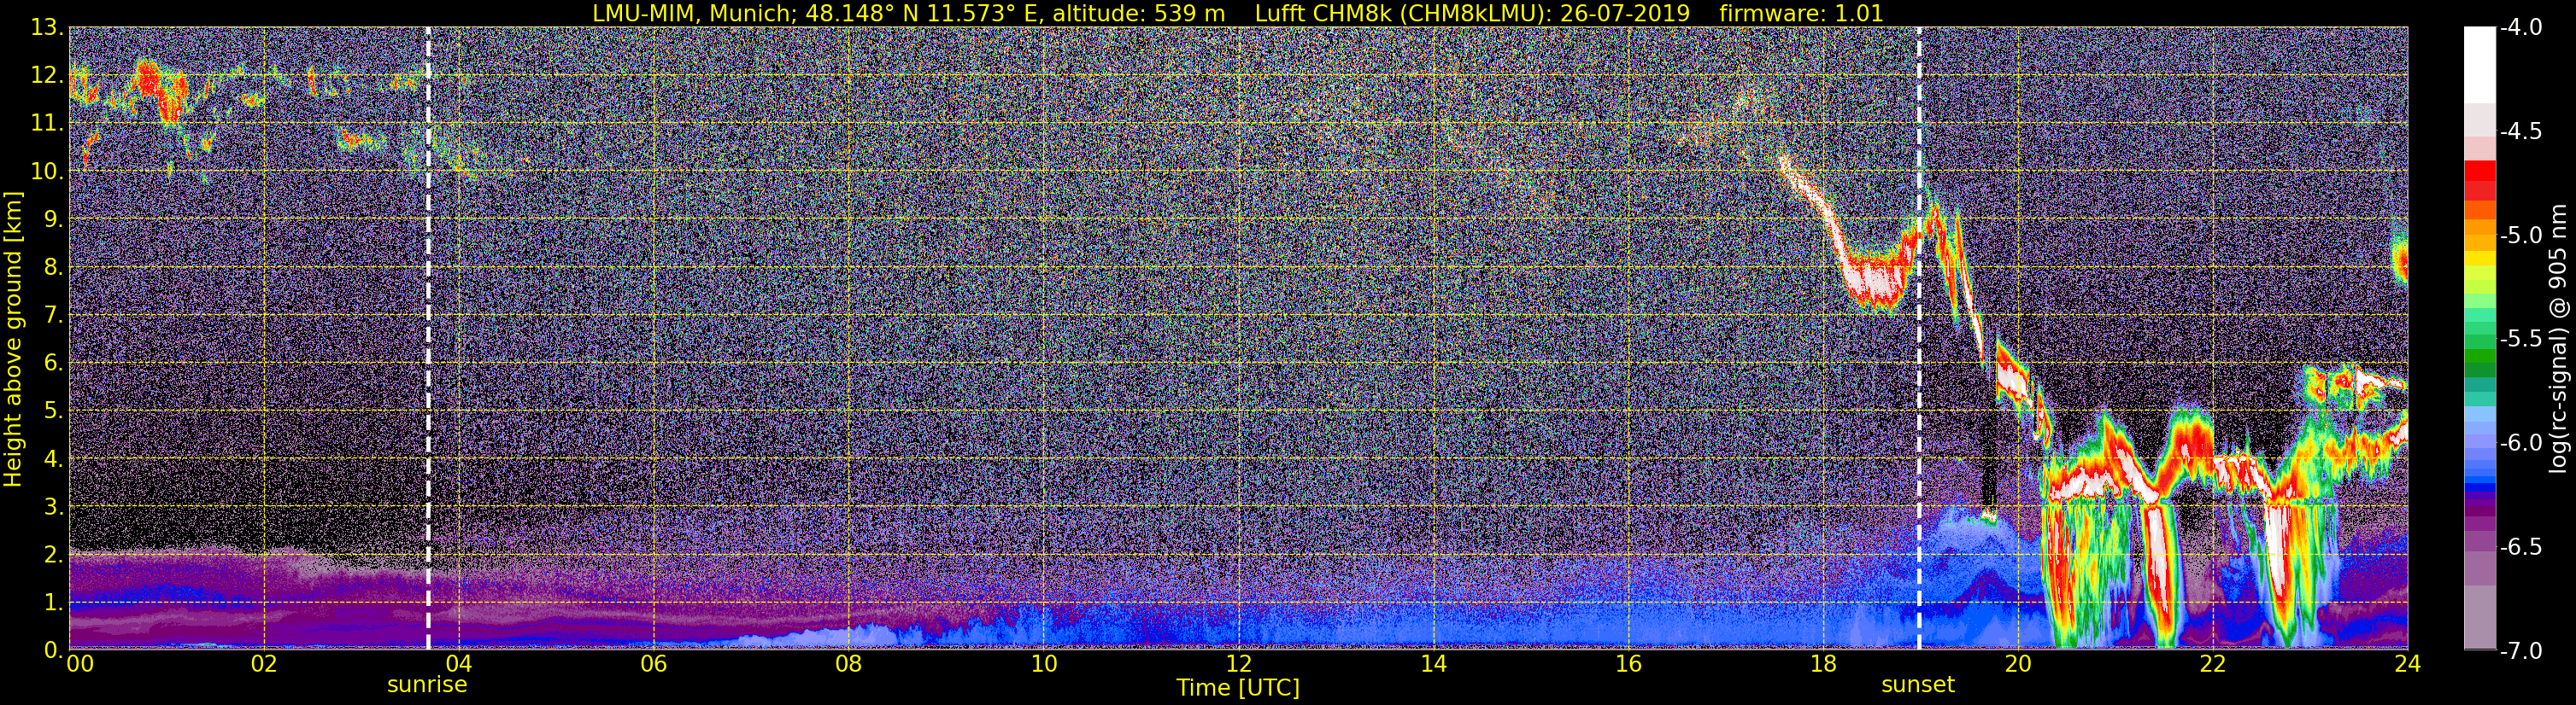Image resolution: width=2576 pixels, height=705 pixels.
Task: Click the 'Time [UTC]' axis label
Action: point(1238,688)
